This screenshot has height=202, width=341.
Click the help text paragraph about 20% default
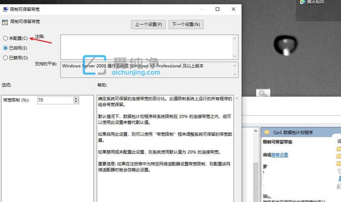tap(165, 119)
